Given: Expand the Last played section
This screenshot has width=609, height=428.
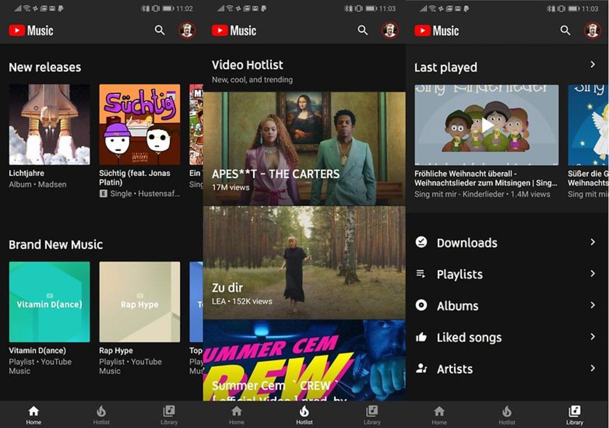Looking at the screenshot, I should click(593, 64).
